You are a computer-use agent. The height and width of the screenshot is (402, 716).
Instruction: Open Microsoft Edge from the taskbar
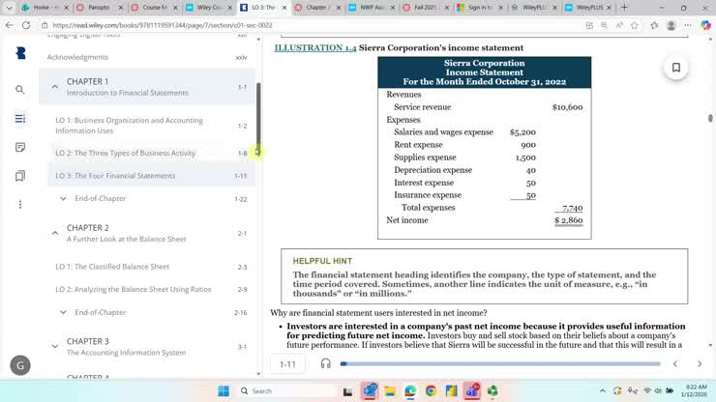pyautogui.click(x=410, y=391)
